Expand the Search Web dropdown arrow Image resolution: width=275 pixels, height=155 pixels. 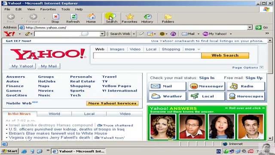coord(134,34)
